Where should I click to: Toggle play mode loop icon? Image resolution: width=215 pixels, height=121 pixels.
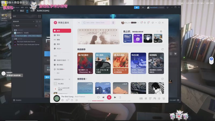[x=120, y=97]
